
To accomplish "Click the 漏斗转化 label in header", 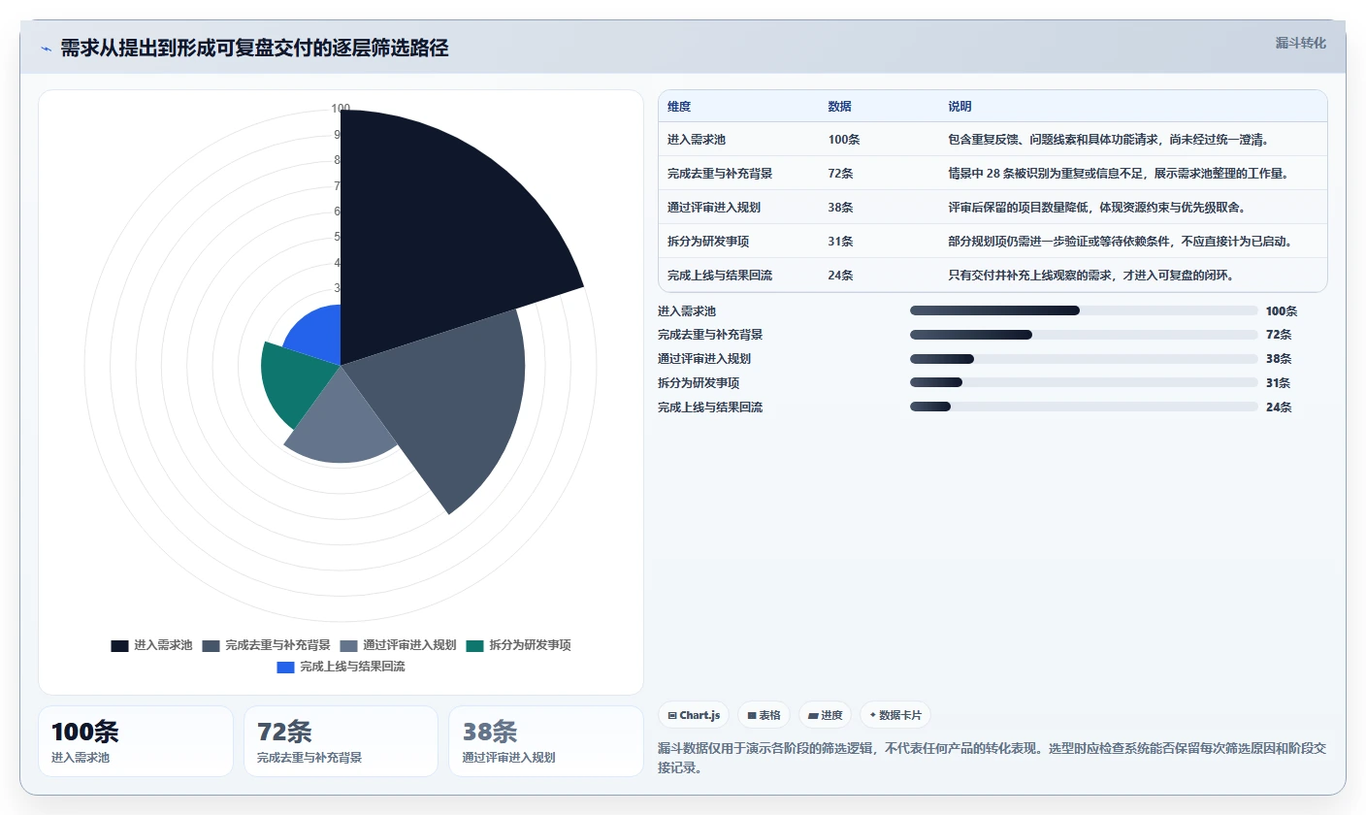I will [x=1300, y=43].
